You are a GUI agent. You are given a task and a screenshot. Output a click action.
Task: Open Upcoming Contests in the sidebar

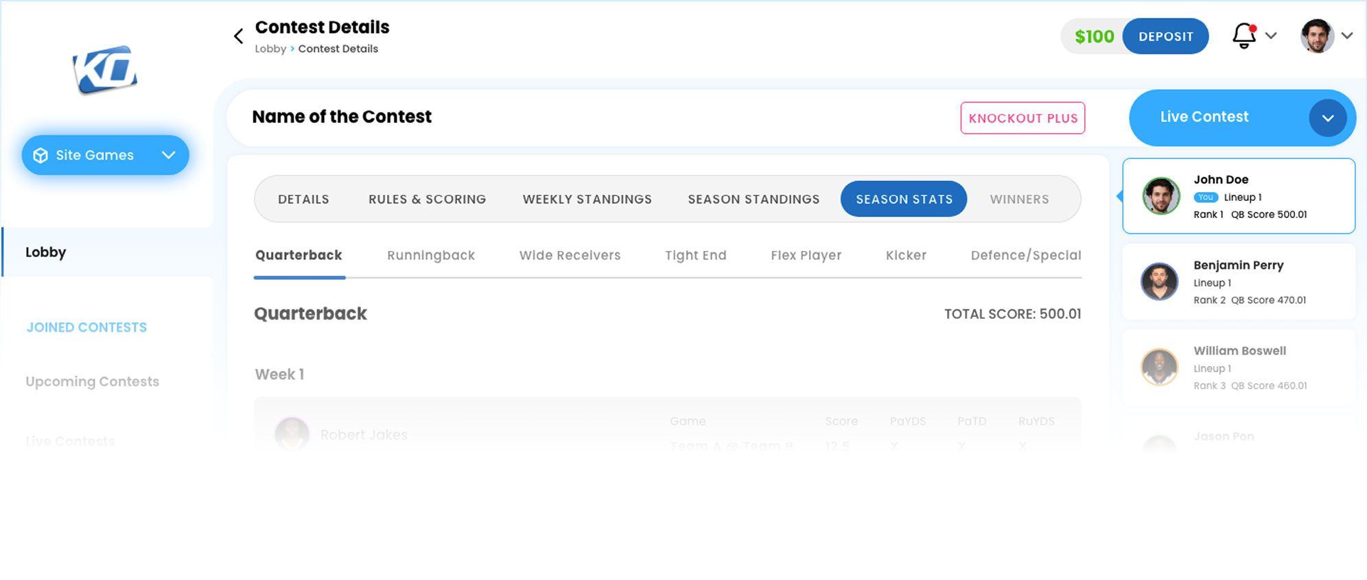pos(92,382)
